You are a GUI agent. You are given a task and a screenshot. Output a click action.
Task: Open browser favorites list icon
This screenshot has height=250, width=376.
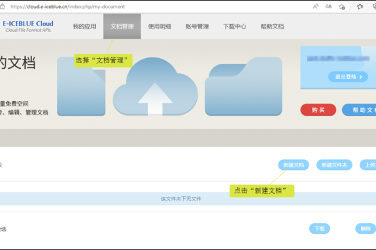pyautogui.click(x=360, y=6)
